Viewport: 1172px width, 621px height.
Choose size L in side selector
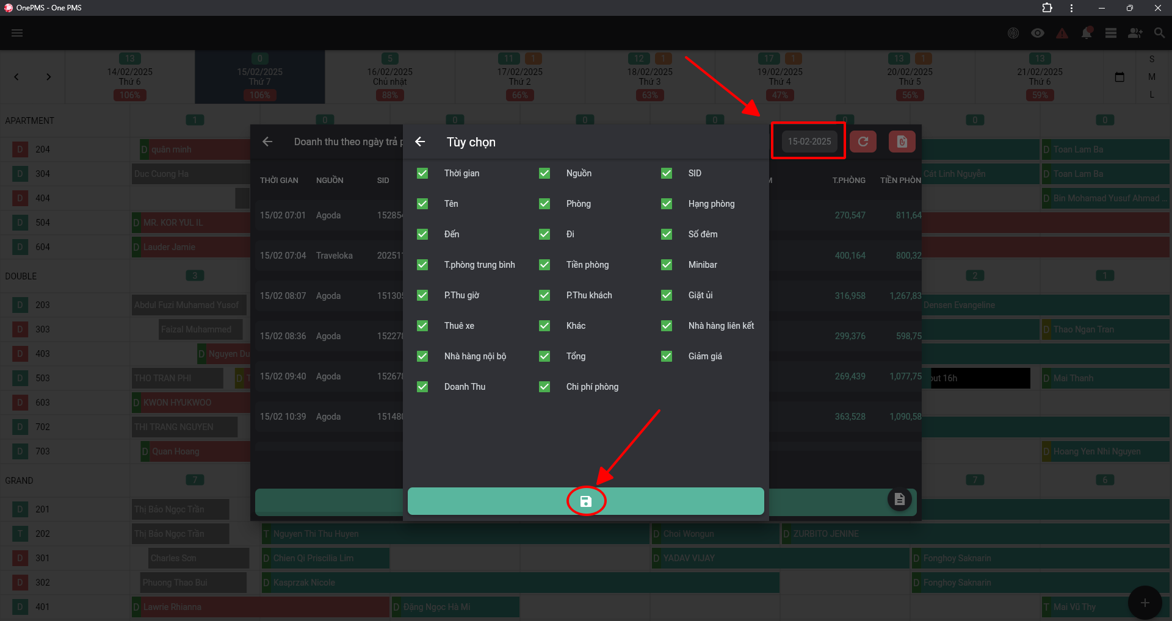pyautogui.click(x=1152, y=95)
